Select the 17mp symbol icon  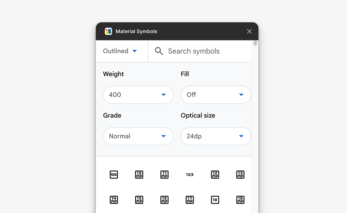coord(190,200)
